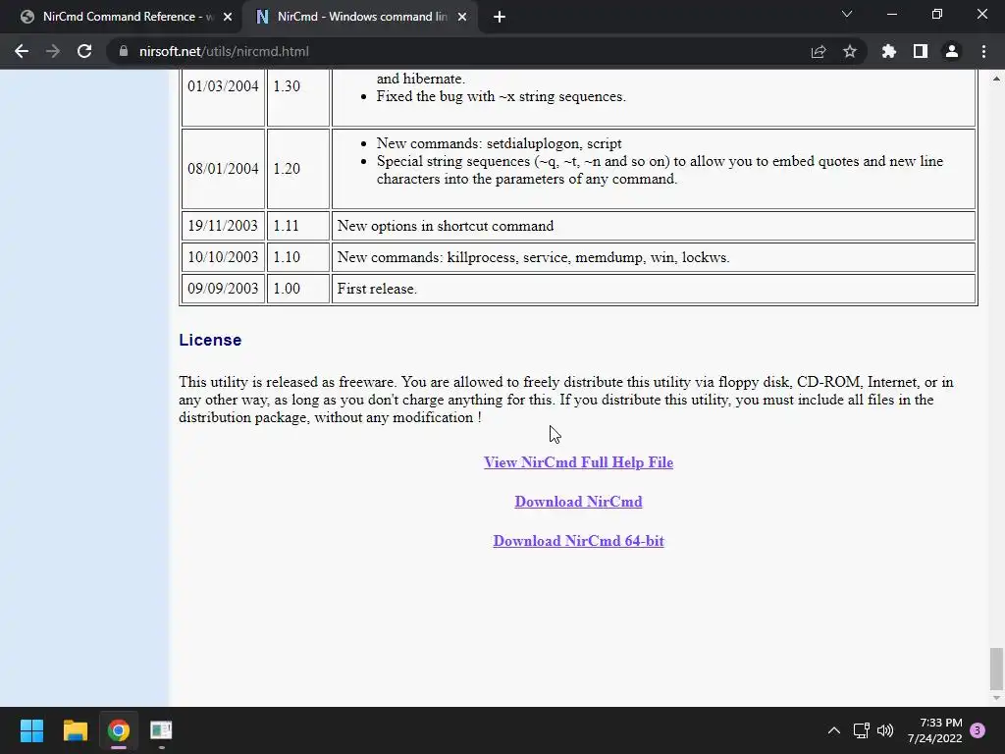Open the Extensions puzzle icon
Screen dimensions: 1005x754
coord(889,51)
